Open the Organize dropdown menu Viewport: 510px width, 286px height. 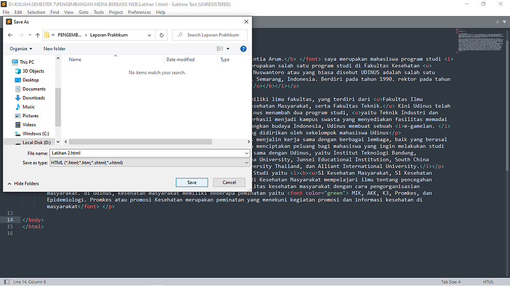21,49
